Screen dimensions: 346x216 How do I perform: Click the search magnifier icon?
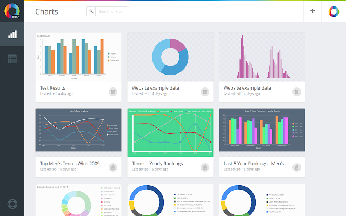click(91, 11)
